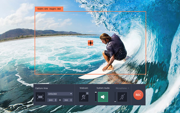Viewport: 180px width, 113px height.
Task: Click the width field showing 640
Action: point(51,100)
